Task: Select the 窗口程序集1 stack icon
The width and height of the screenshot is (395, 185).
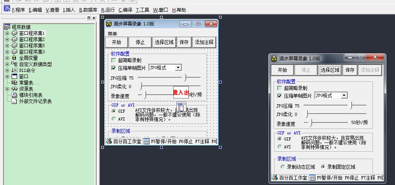Action: [x=15, y=33]
